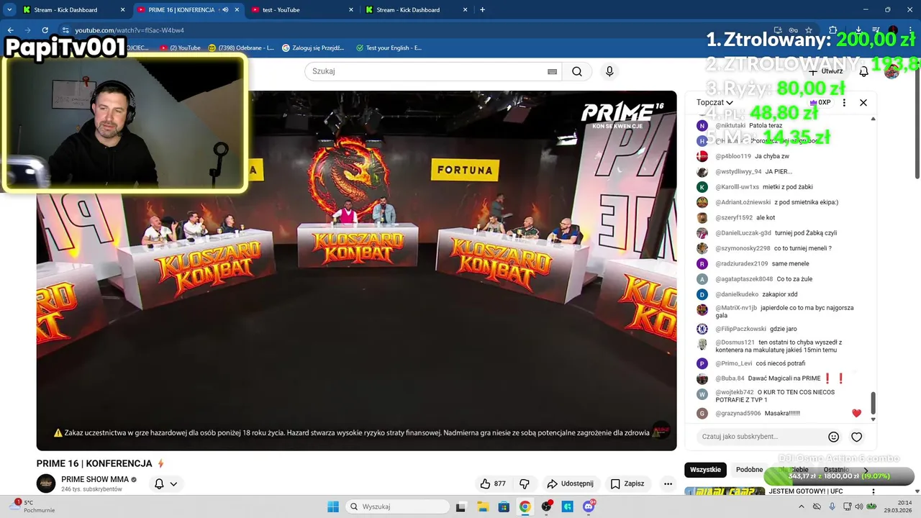
Task: Open Microsoft Store from the taskbar
Action: (x=504, y=506)
